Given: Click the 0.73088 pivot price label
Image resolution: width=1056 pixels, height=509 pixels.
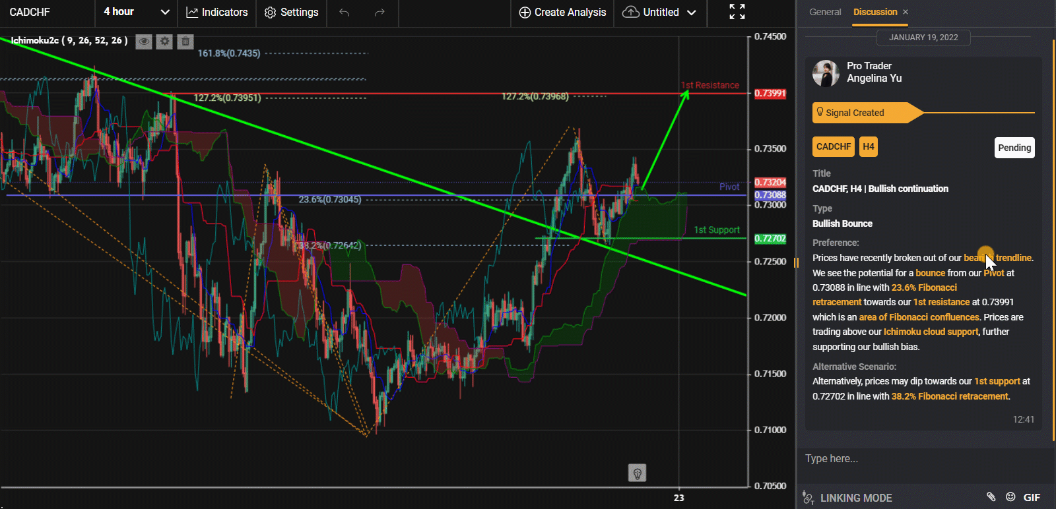Looking at the screenshot, I should pos(770,195).
